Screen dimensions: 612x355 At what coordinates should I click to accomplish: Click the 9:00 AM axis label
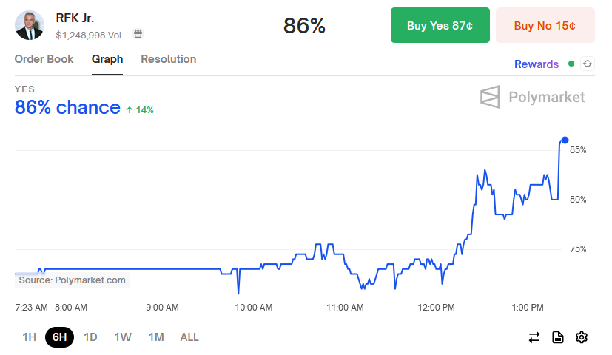(x=162, y=308)
